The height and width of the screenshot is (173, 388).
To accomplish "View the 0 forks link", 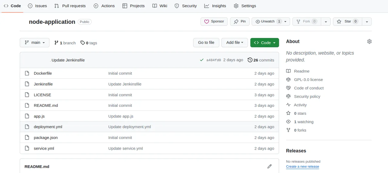I will pos(296,130).
